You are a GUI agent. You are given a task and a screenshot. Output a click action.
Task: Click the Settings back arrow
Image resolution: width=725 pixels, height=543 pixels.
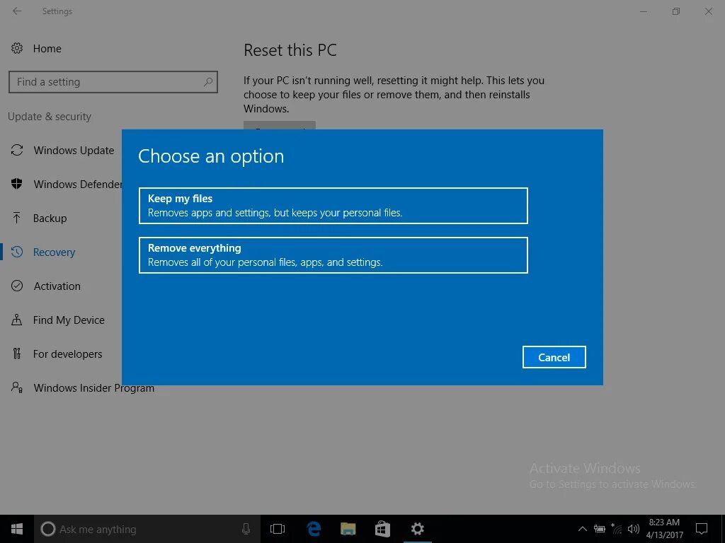(x=17, y=11)
